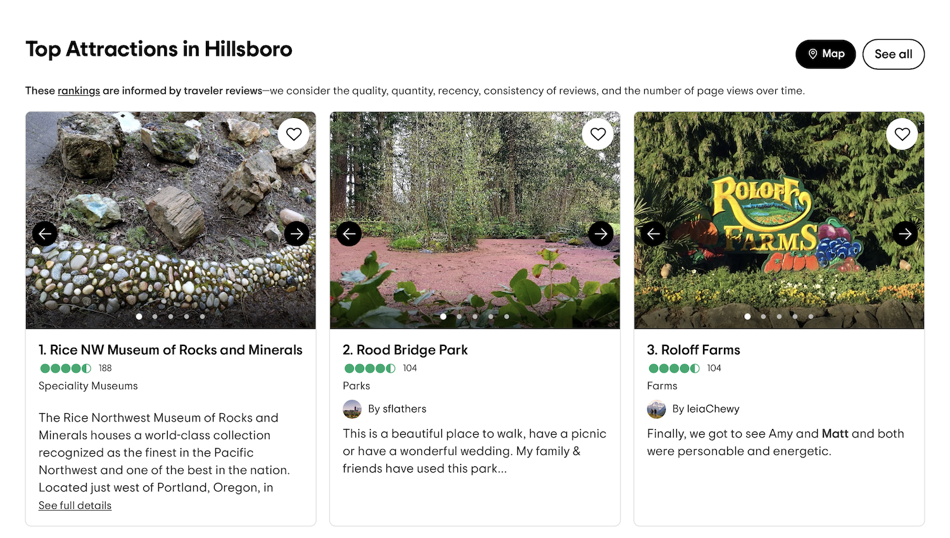The width and height of the screenshot is (950, 538).
Task: Toggle heart icon on Roloff Farms card
Action: (902, 134)
